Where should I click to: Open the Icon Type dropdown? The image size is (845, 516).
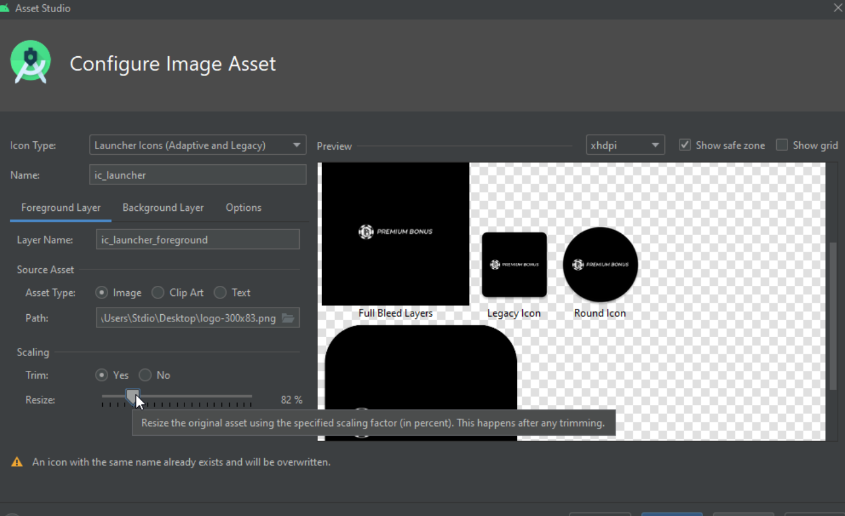[198, 145]
